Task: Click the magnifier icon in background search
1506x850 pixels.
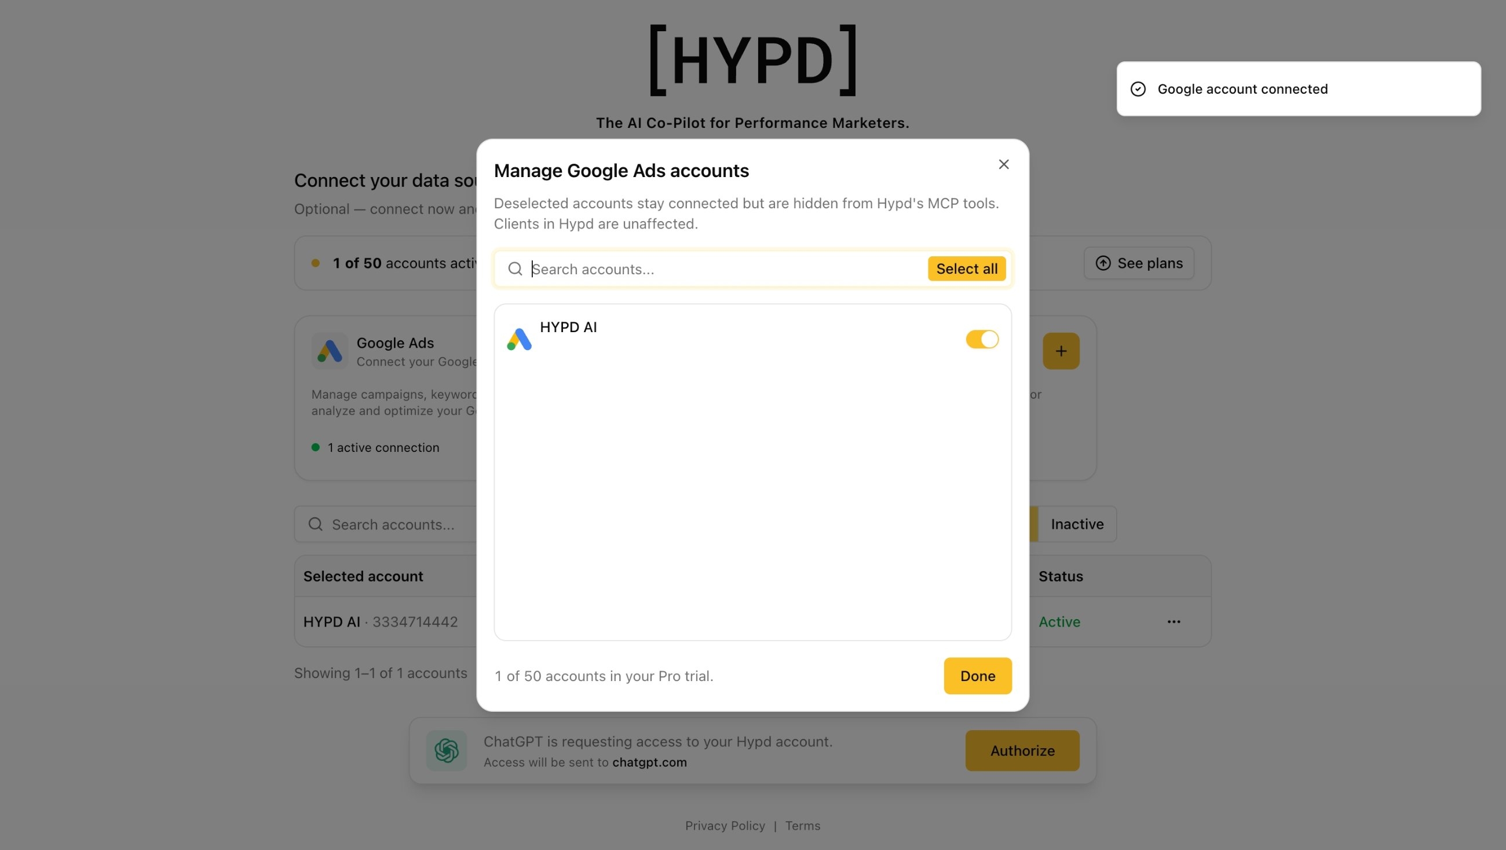Action: 315,524
